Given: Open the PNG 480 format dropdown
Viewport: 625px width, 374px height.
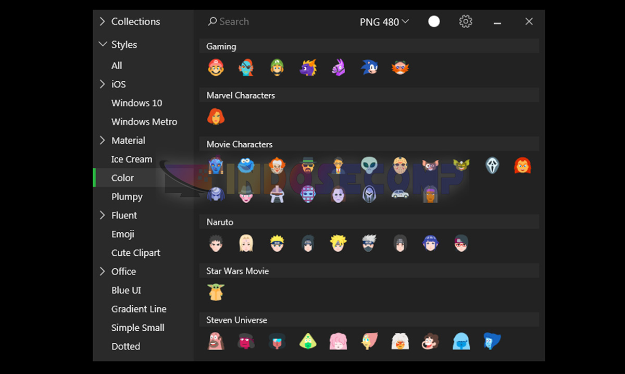Looking at the screenshot, I should pos(384,22).
